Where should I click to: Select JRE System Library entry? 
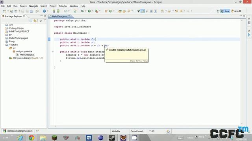point(28,58)
